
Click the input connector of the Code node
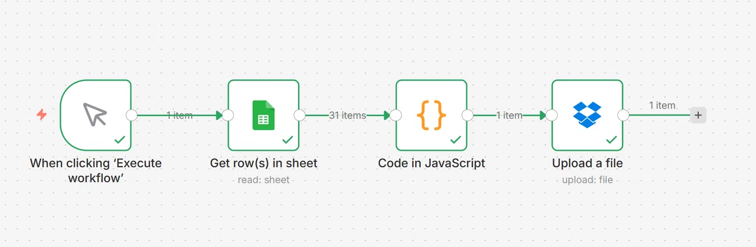tap(396, 115)
